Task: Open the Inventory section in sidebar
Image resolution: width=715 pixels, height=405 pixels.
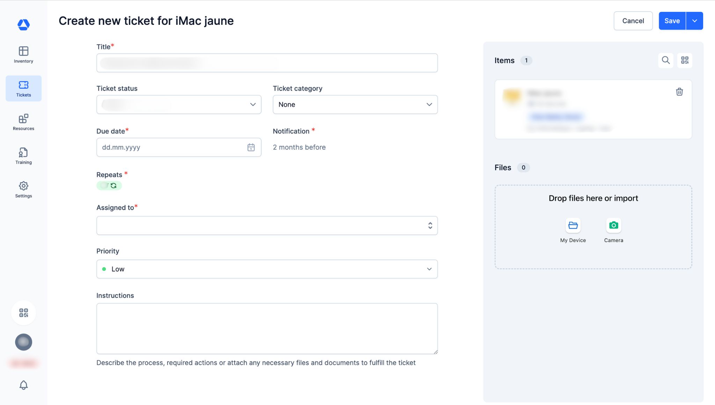Action: 23,55
